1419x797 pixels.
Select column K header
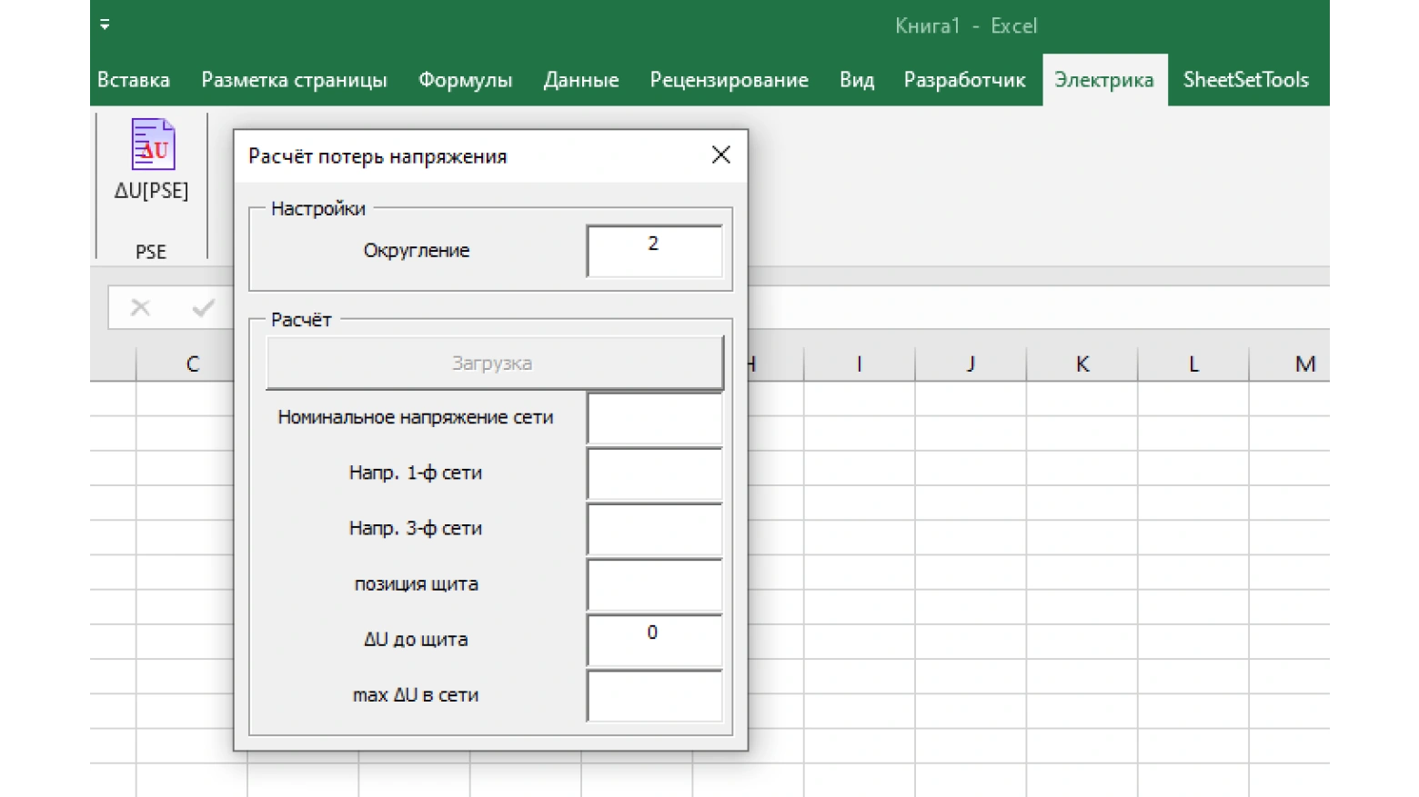[1082, 364]
